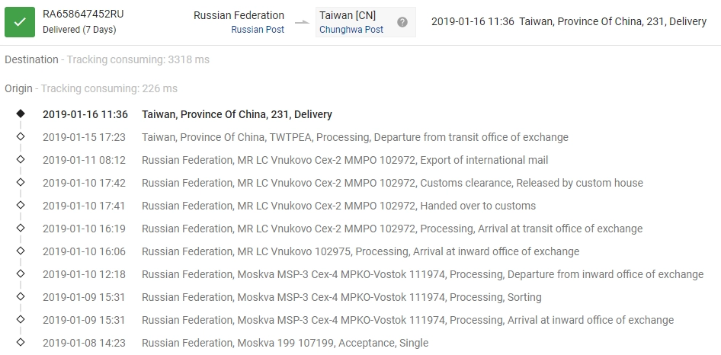
Task: Click the filled diamond delivery marker
Action: [x=21, y=114]
